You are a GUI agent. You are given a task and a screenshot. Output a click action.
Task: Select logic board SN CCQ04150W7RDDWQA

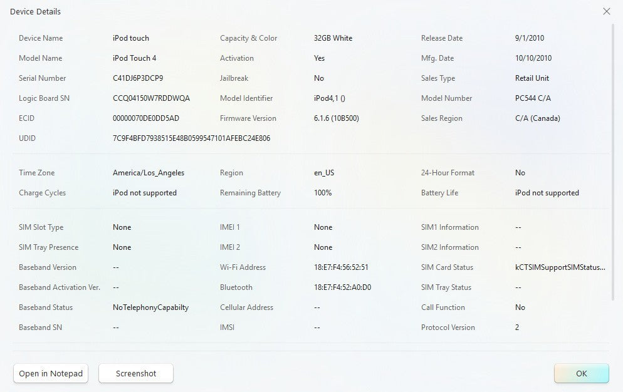coord(152,98)
